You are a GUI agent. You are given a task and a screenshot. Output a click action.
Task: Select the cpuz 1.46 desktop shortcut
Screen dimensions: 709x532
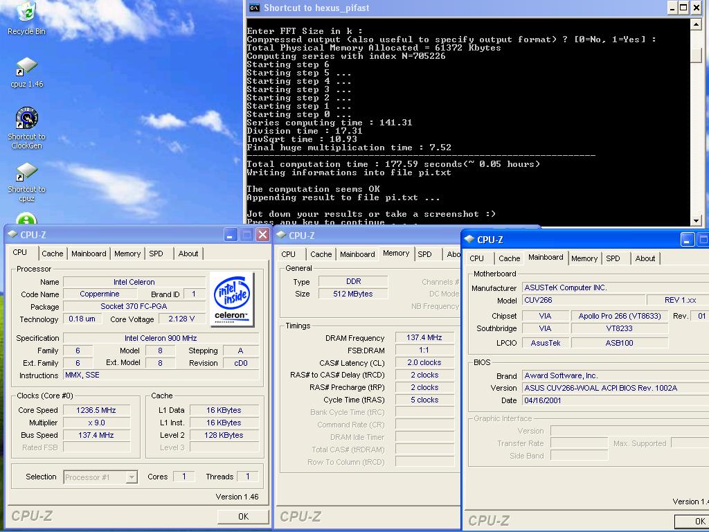pyautogui.click(x=27, y=72)
